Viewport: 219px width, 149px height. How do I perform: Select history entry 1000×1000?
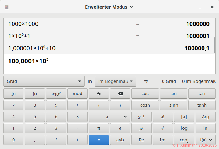click(x=23, y=24)
